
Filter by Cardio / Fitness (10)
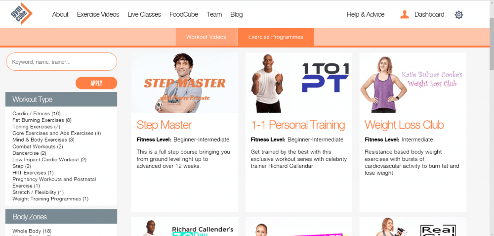click(x=37, y=114)
